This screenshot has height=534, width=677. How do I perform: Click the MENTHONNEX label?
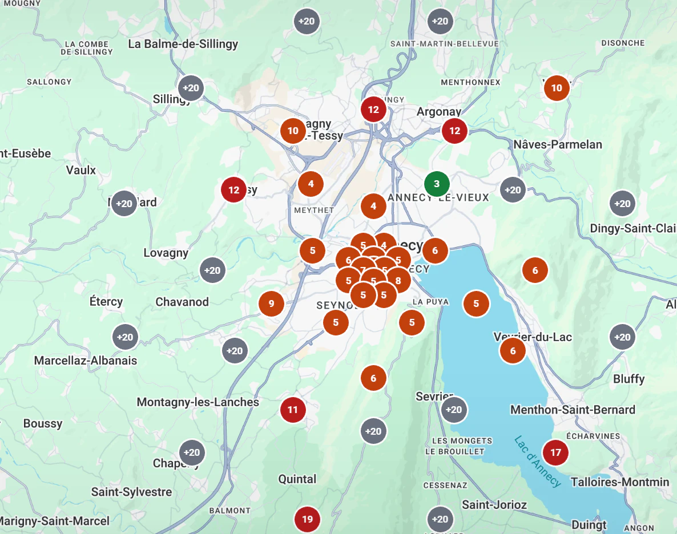click(x=470, y=83)
